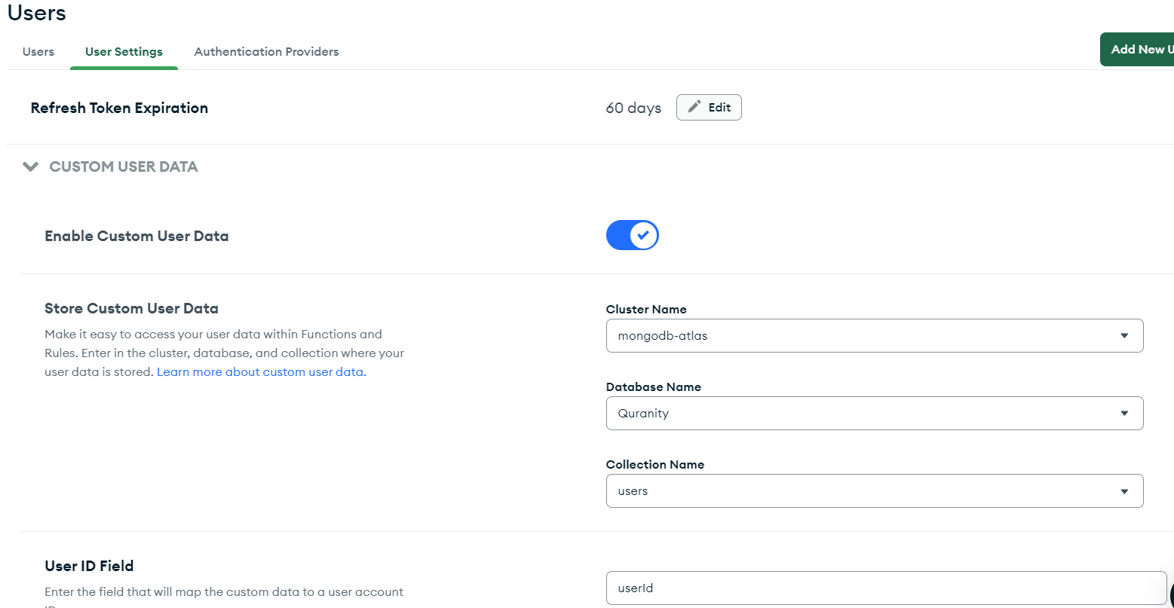Open the Learn more about custom user data link
This screenshot has width=1174, height=608.
coord(261,372)
